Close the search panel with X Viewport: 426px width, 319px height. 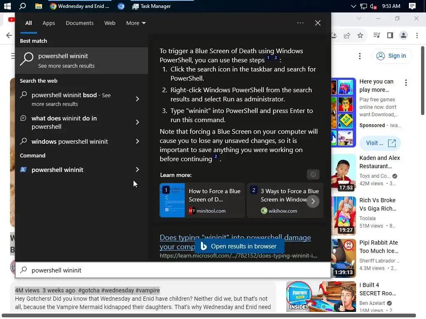(317, 23)
